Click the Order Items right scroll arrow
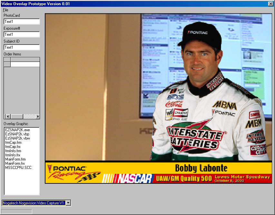Screen dimensions: 275x215 pyautogui.click(x=38, y=116)
